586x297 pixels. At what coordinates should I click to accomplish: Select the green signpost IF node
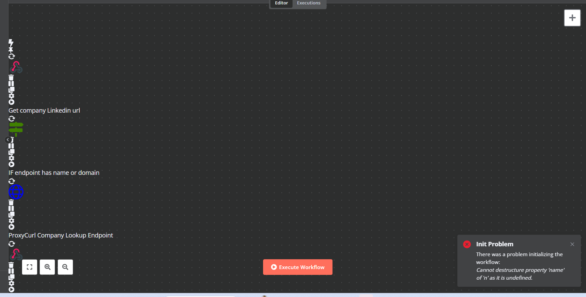click(x=16, y=129)
